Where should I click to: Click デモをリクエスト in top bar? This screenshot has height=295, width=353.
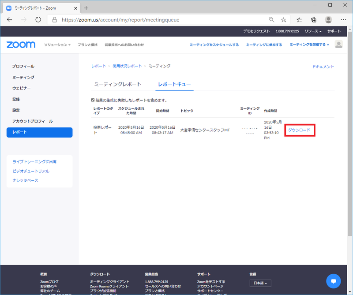[256, 31]
